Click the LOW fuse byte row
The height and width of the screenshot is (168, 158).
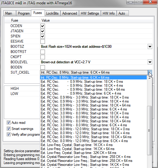click(x=25, y=94)
